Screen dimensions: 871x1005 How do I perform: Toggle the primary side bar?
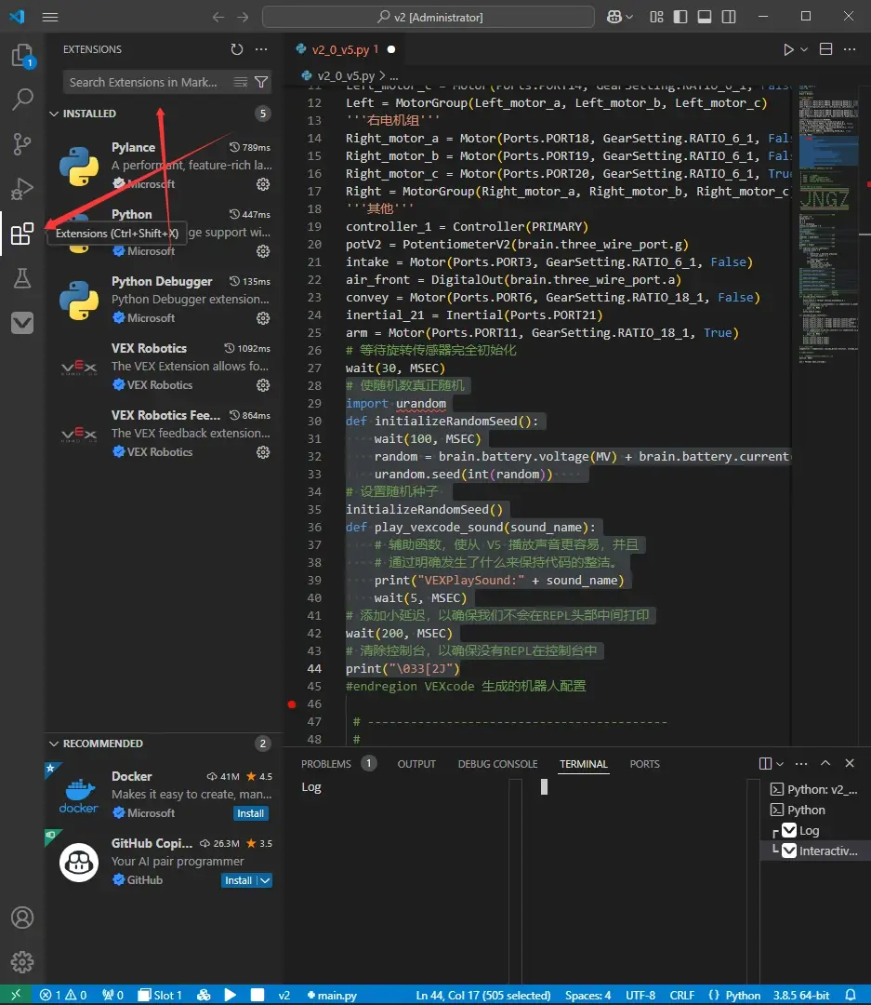[x=680, y=18]
